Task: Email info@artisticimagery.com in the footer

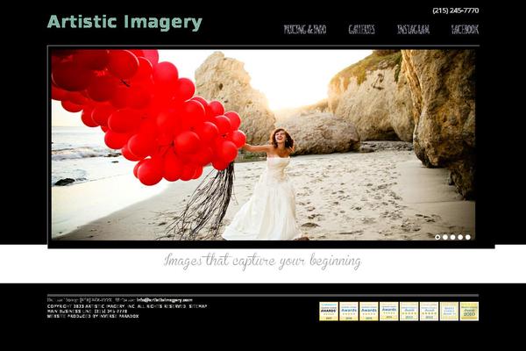Action: [165, 300]
